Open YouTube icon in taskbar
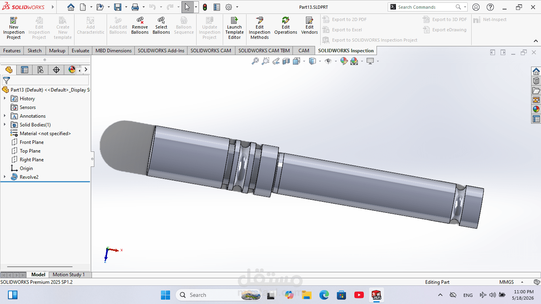The width and height of the screenshot is (541, 304). tap(359, 295)
